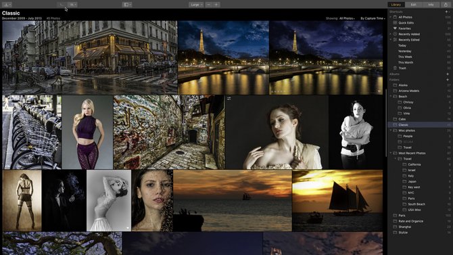Collapse the Beach folder tree
This screenshot has height=255, width=453.
click(391, 96)
